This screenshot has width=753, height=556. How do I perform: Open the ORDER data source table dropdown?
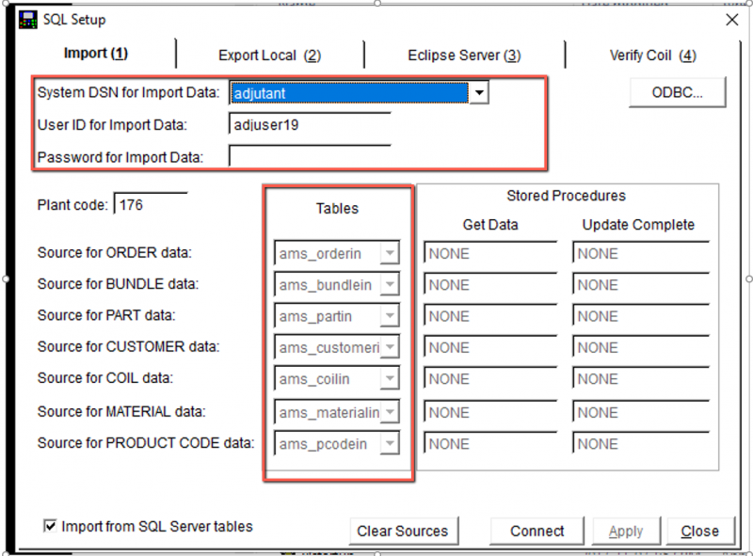pos(389,254)
